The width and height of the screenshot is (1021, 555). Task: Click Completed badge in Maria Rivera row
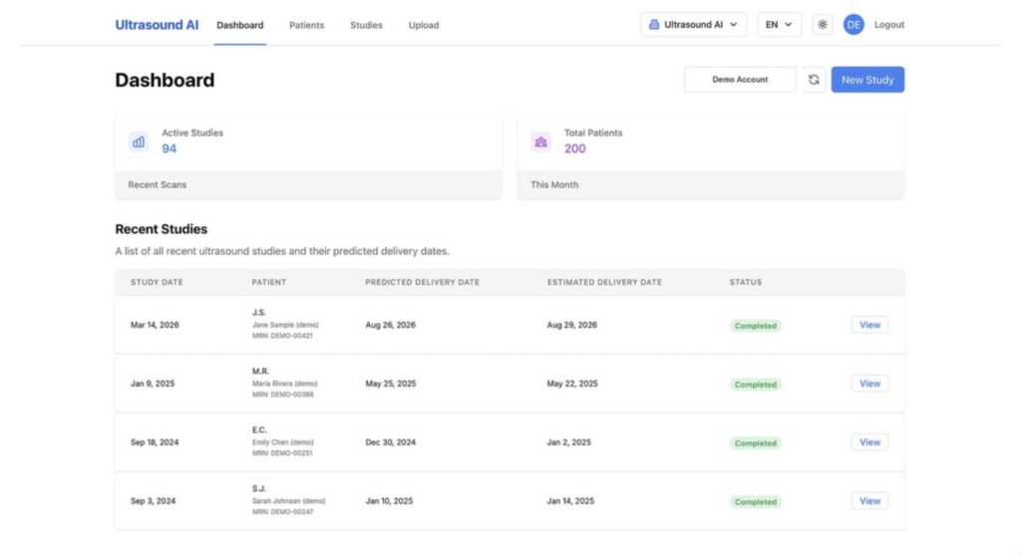point(756,385)
